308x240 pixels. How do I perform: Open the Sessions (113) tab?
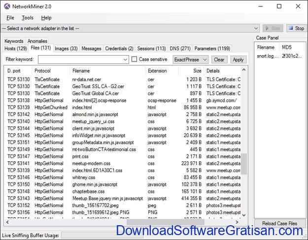(151, 48)
